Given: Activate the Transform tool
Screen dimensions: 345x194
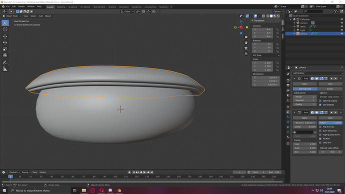Looking at the screenshot, I should click(x=5, y=55).
